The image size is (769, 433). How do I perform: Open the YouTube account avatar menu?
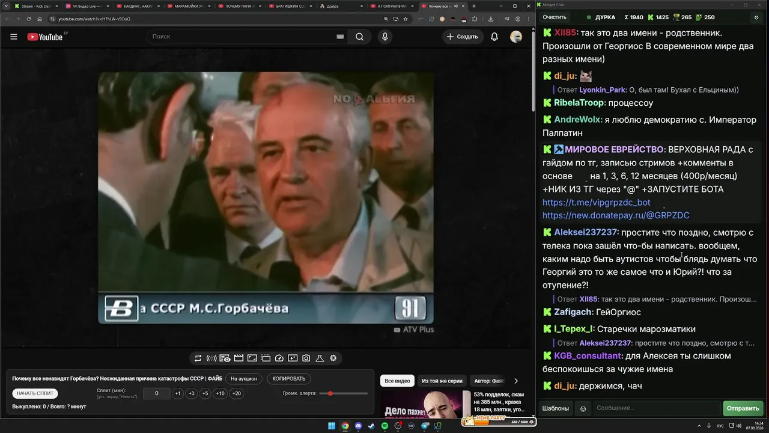coord(516,37)
